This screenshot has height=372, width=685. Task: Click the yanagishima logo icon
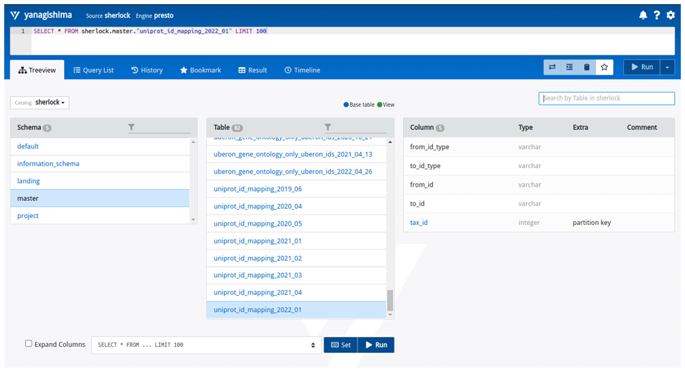coord(15,15)
